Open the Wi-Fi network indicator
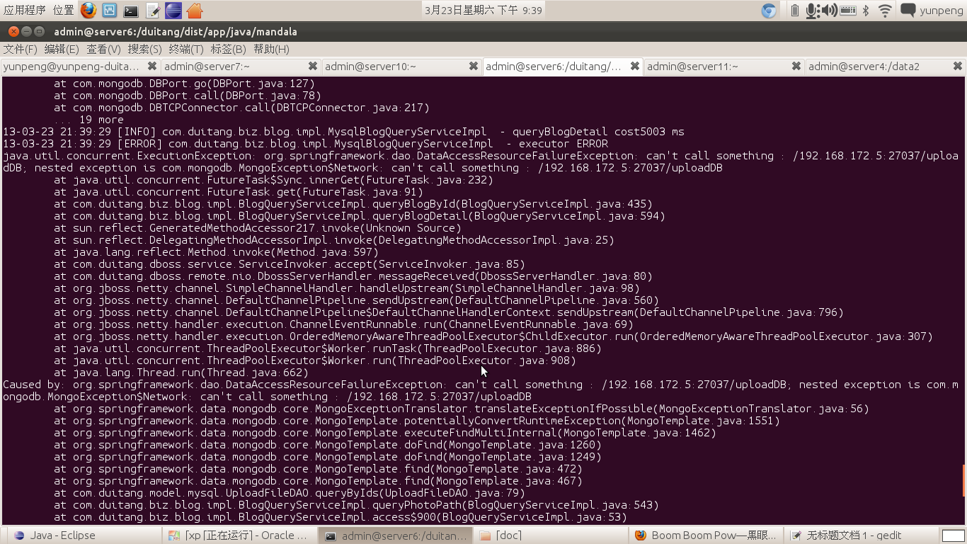The image size is (967, 544). coord(885,11)
